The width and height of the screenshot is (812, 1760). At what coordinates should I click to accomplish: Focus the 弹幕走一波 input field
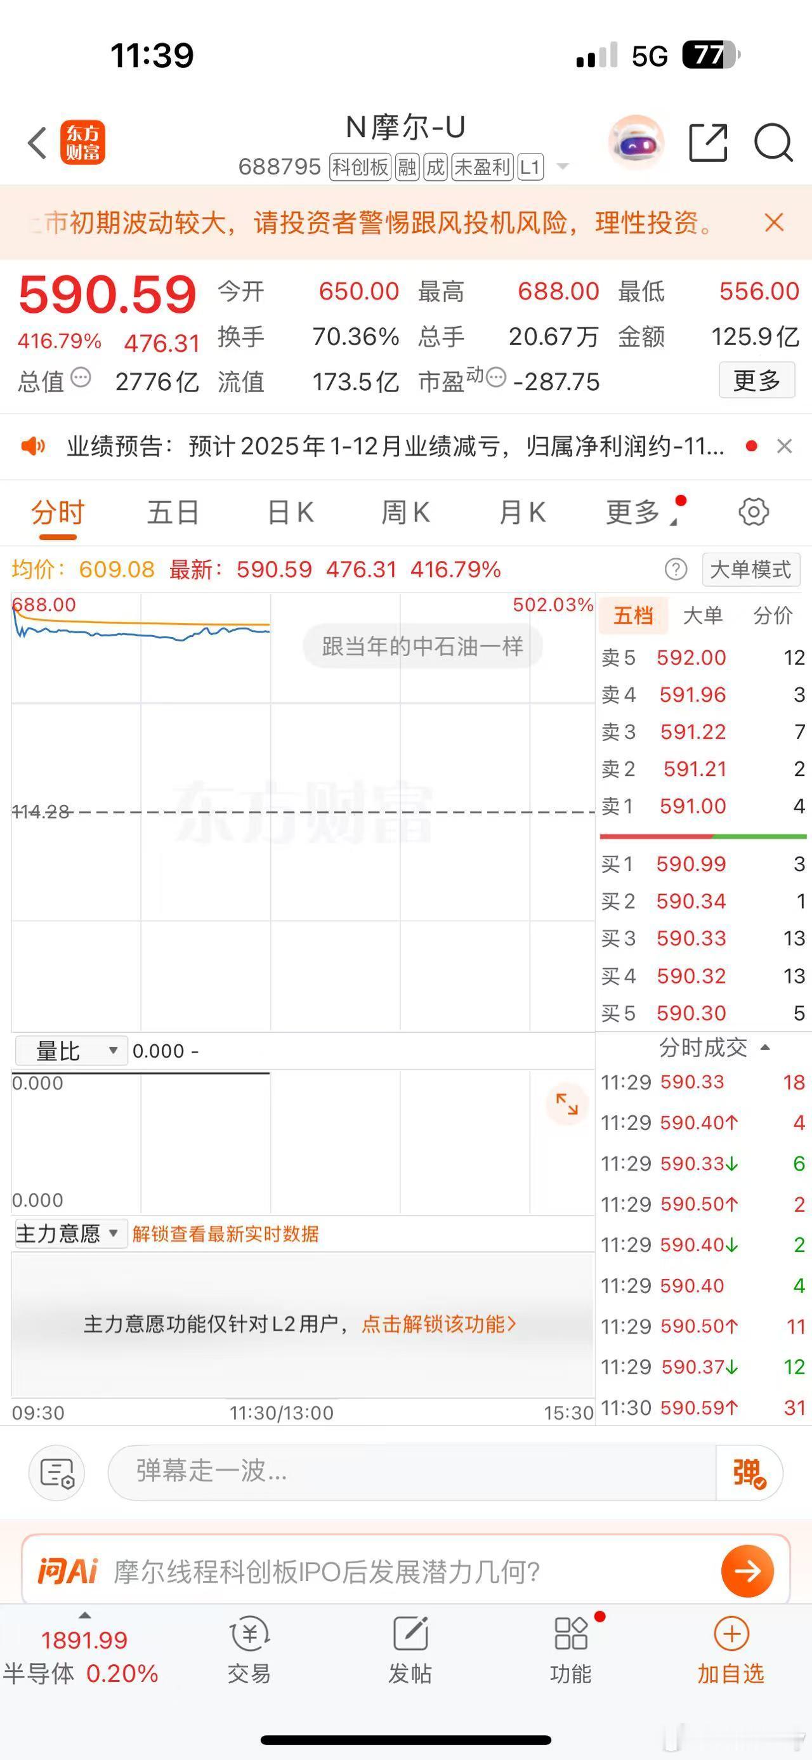coord(412,1473)
